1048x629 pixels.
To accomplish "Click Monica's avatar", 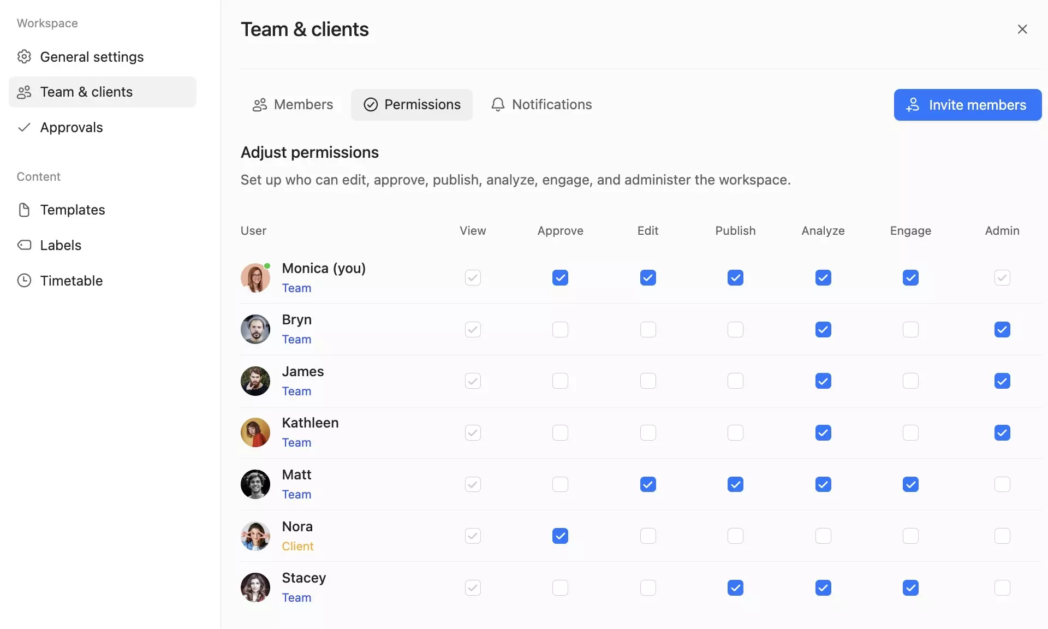I will (255, 277).
